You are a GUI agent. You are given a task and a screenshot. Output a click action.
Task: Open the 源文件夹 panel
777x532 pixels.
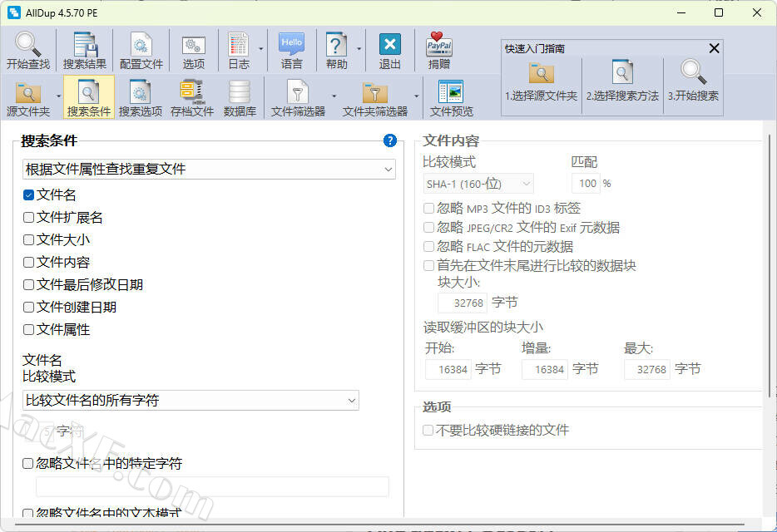(28, 99)
